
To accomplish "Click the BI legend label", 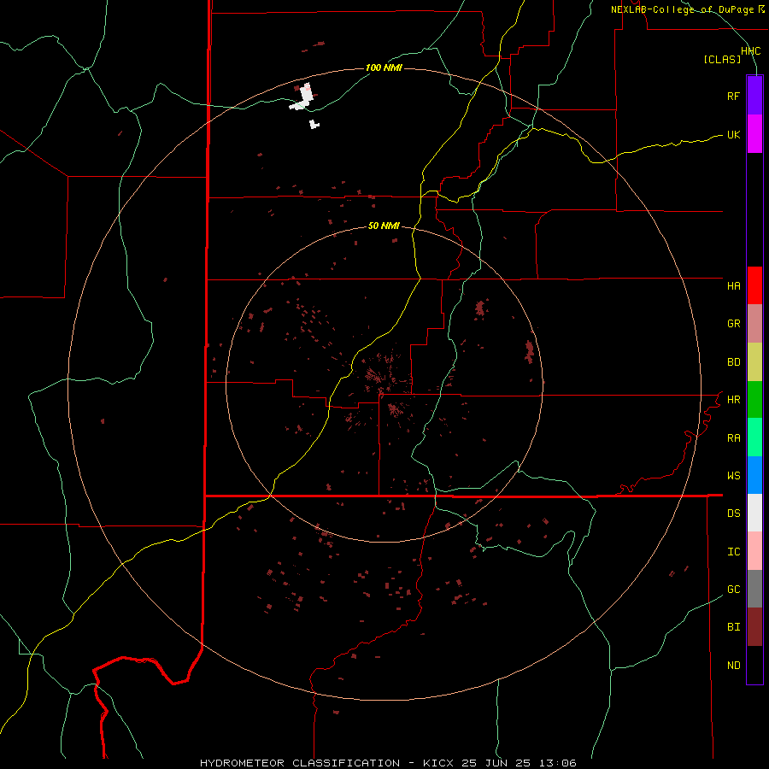I will (733, 627).
